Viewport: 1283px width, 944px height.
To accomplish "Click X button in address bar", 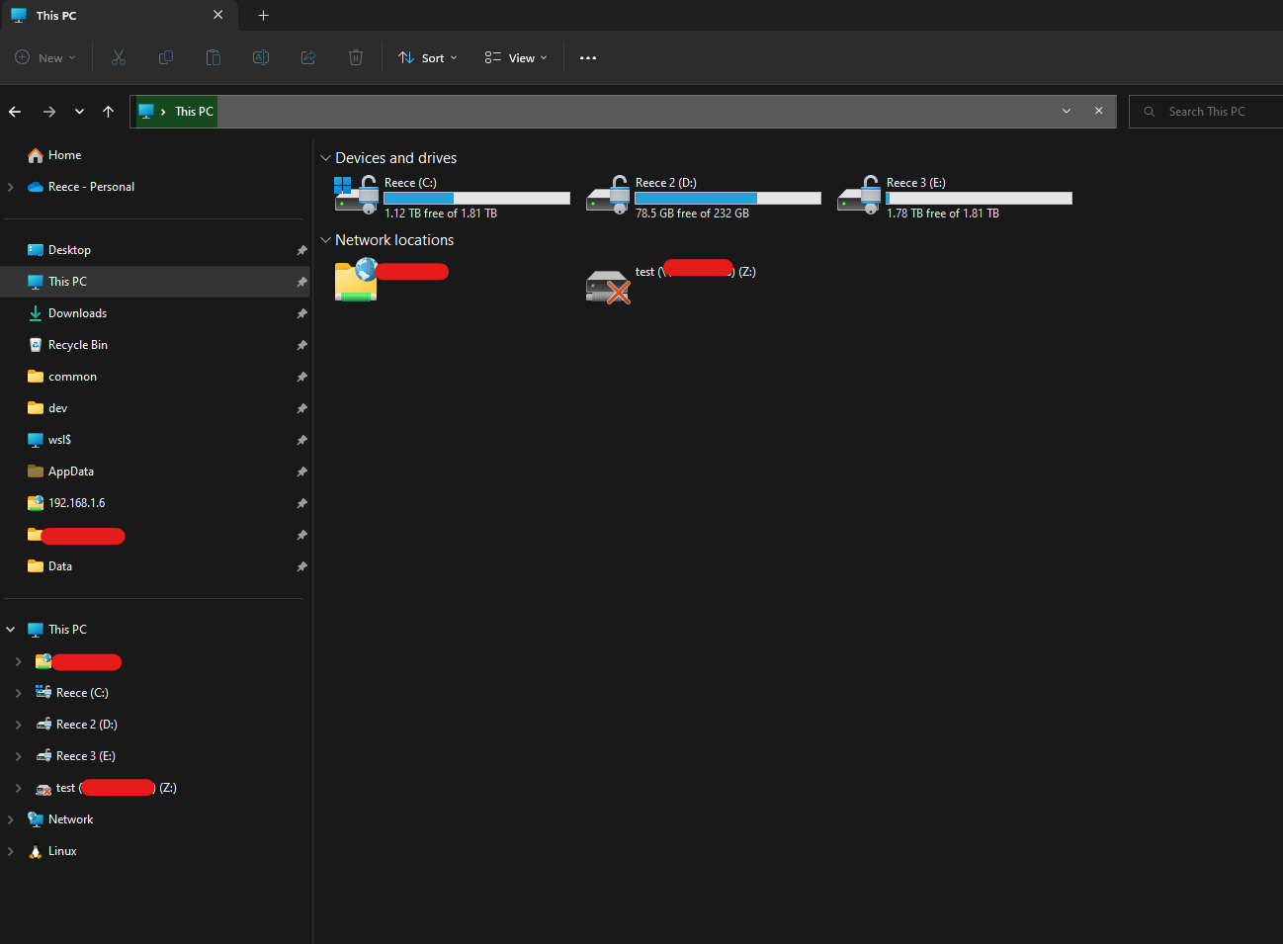I will coord(1099,111).
